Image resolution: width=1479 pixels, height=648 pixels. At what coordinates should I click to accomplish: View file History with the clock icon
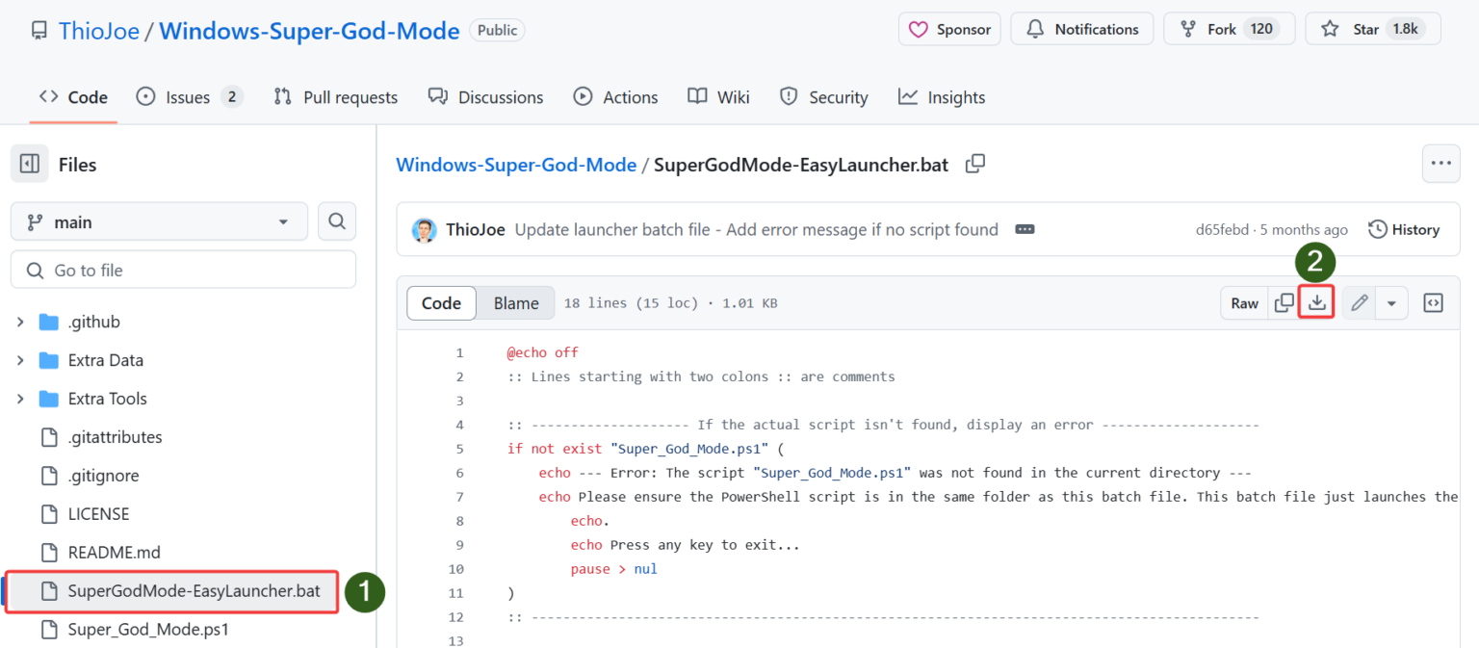[1404, 229]
